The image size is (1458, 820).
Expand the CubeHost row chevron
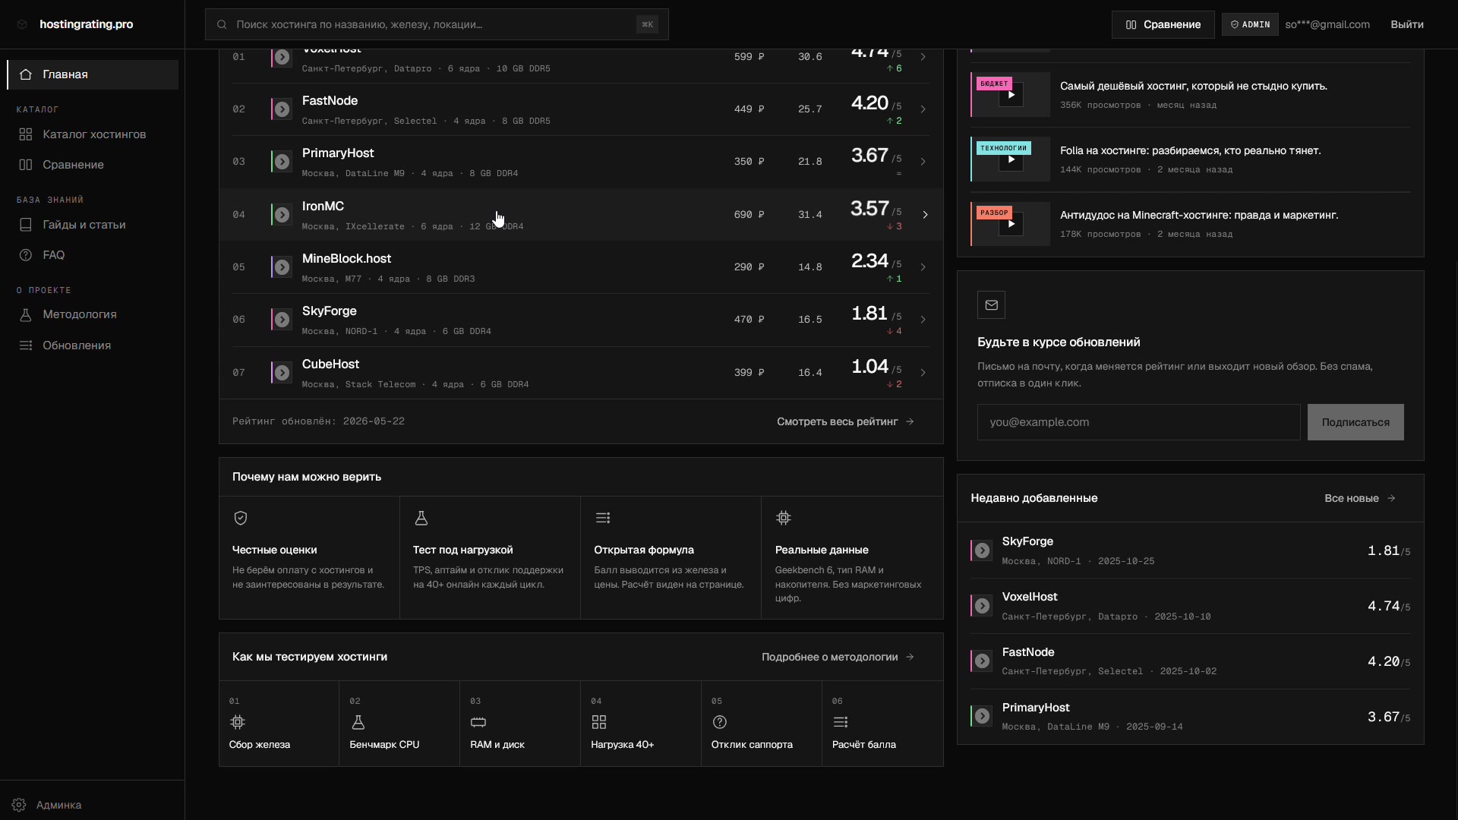pyautogui.click(x=923, y=373)
